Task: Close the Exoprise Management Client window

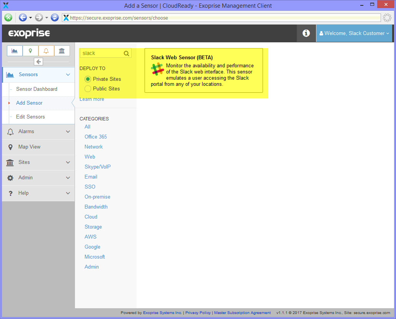Action: tap(386, 5)
